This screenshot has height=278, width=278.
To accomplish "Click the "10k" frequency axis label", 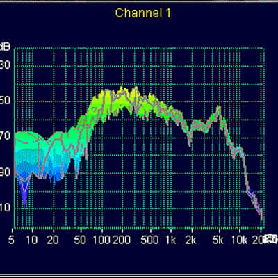I will coord(240,240).
